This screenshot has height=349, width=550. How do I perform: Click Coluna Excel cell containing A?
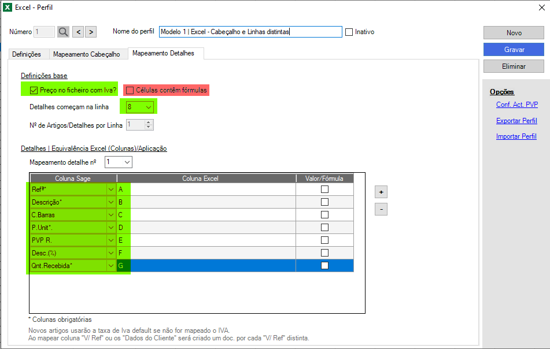[206, 189]
